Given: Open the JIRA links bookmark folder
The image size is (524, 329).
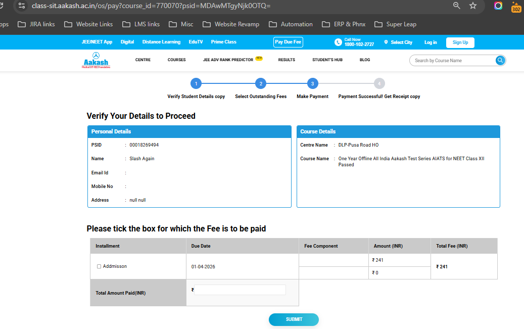Looking at the screenshot, I should pos(36,24).
